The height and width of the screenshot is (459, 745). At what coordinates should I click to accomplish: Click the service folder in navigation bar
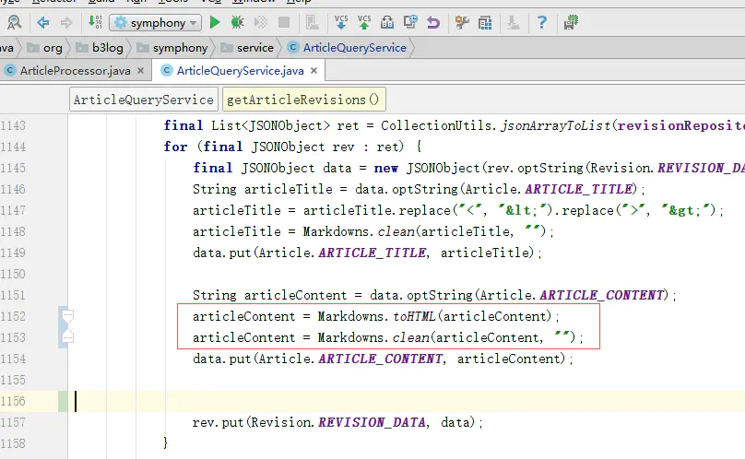click(254, 48)
